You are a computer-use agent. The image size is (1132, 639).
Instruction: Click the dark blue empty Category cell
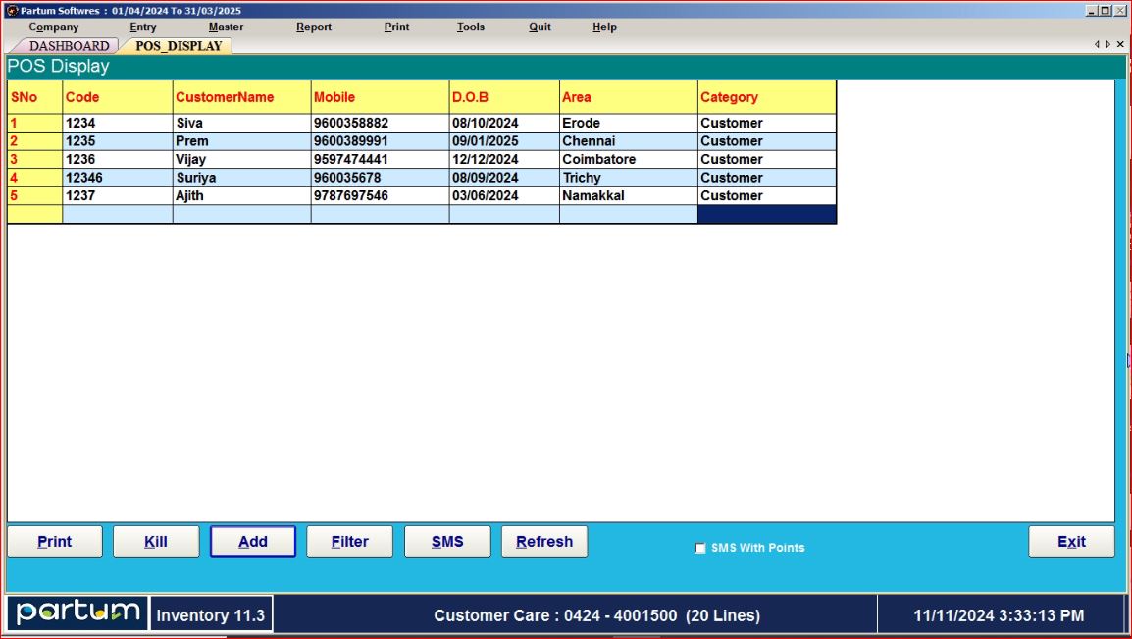tap(766, 214)
